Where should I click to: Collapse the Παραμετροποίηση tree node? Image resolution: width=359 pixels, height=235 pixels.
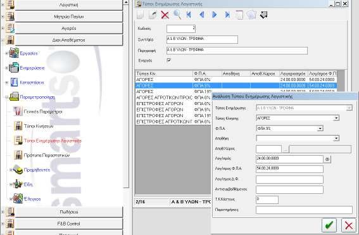point(6,97)
